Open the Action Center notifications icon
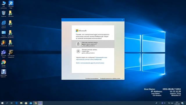 click(183, 103)
